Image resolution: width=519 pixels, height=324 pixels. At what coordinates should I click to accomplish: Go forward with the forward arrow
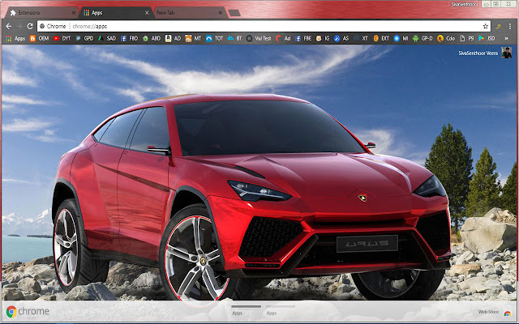19,26
